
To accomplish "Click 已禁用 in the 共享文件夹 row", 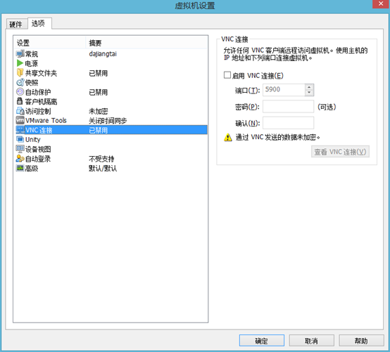I will pos(99,73).
